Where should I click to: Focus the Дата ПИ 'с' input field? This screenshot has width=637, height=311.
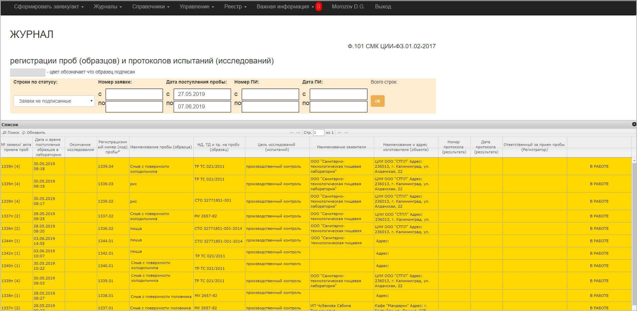click(x=339, y=94)
